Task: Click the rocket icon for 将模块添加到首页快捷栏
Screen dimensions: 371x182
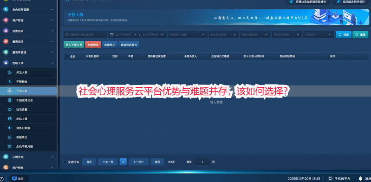Action: tap(292, 2)
